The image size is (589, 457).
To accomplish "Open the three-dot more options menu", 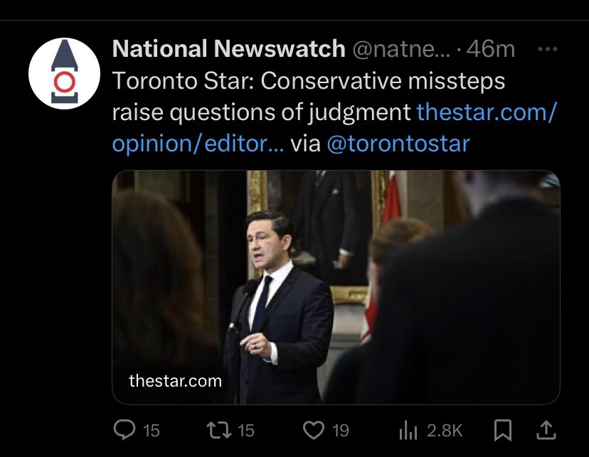I will click(x=547, y=49).
